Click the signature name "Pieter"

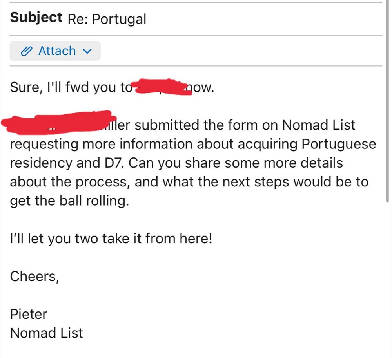pos(29,314)
